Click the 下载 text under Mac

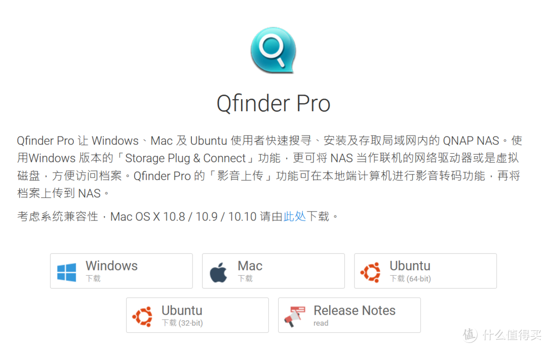tap(245, 278)
